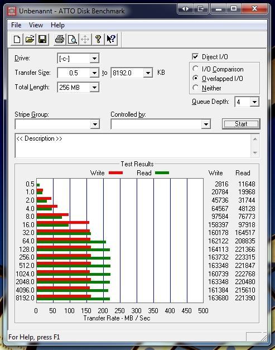
Task: Click the Transfer Rate - MB / Sec label
Action: [x=117, y=318]
